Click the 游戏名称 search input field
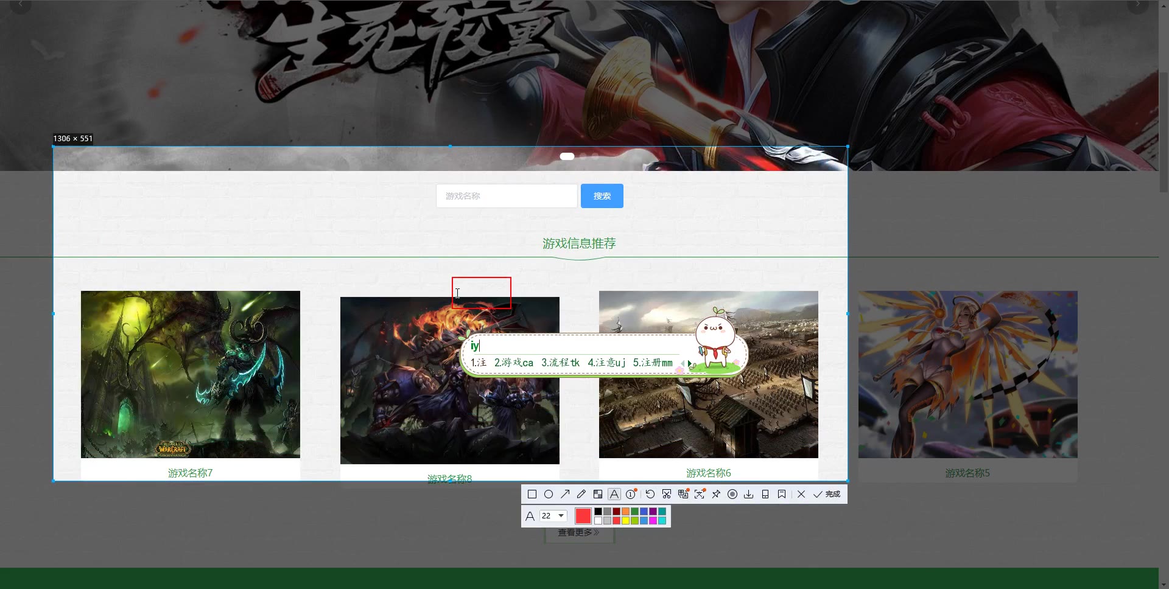1169x589 pixels. pos(507,196)
